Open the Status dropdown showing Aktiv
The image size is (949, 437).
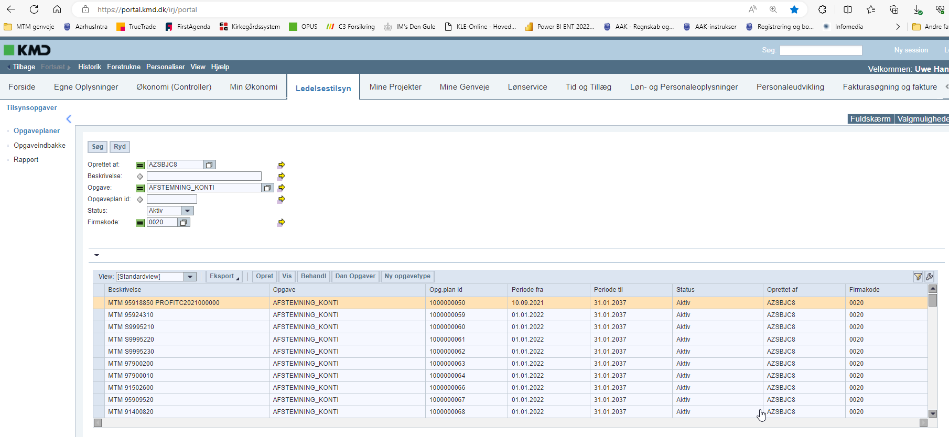tap(187, 211)
